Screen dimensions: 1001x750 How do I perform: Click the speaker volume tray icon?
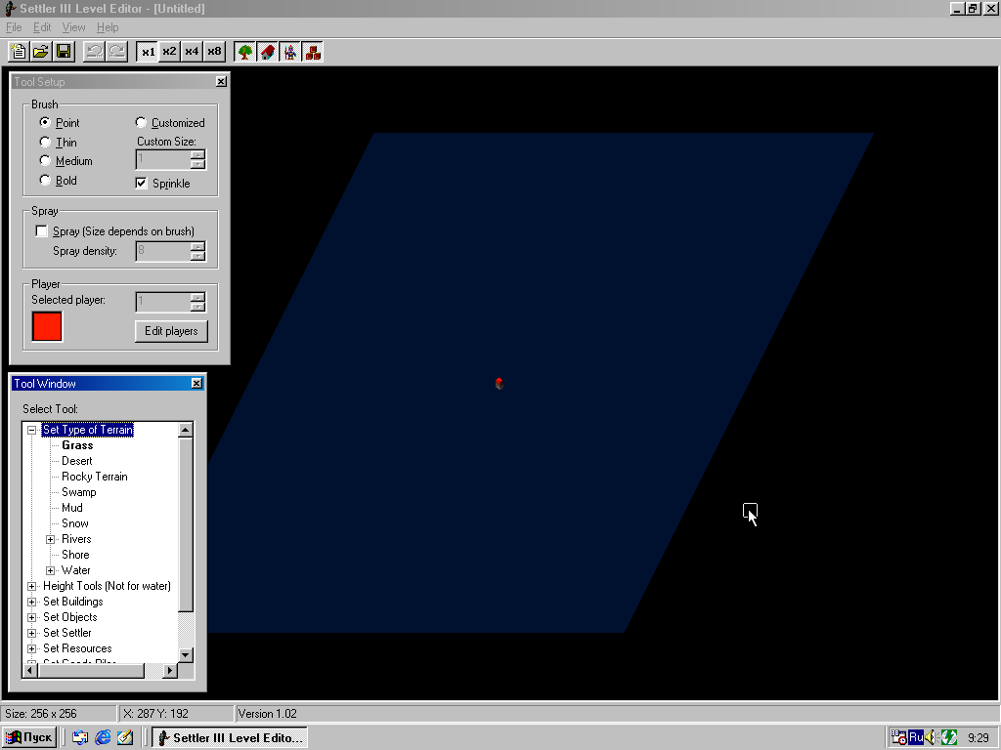pyautogui.click(x=931, y=738)
